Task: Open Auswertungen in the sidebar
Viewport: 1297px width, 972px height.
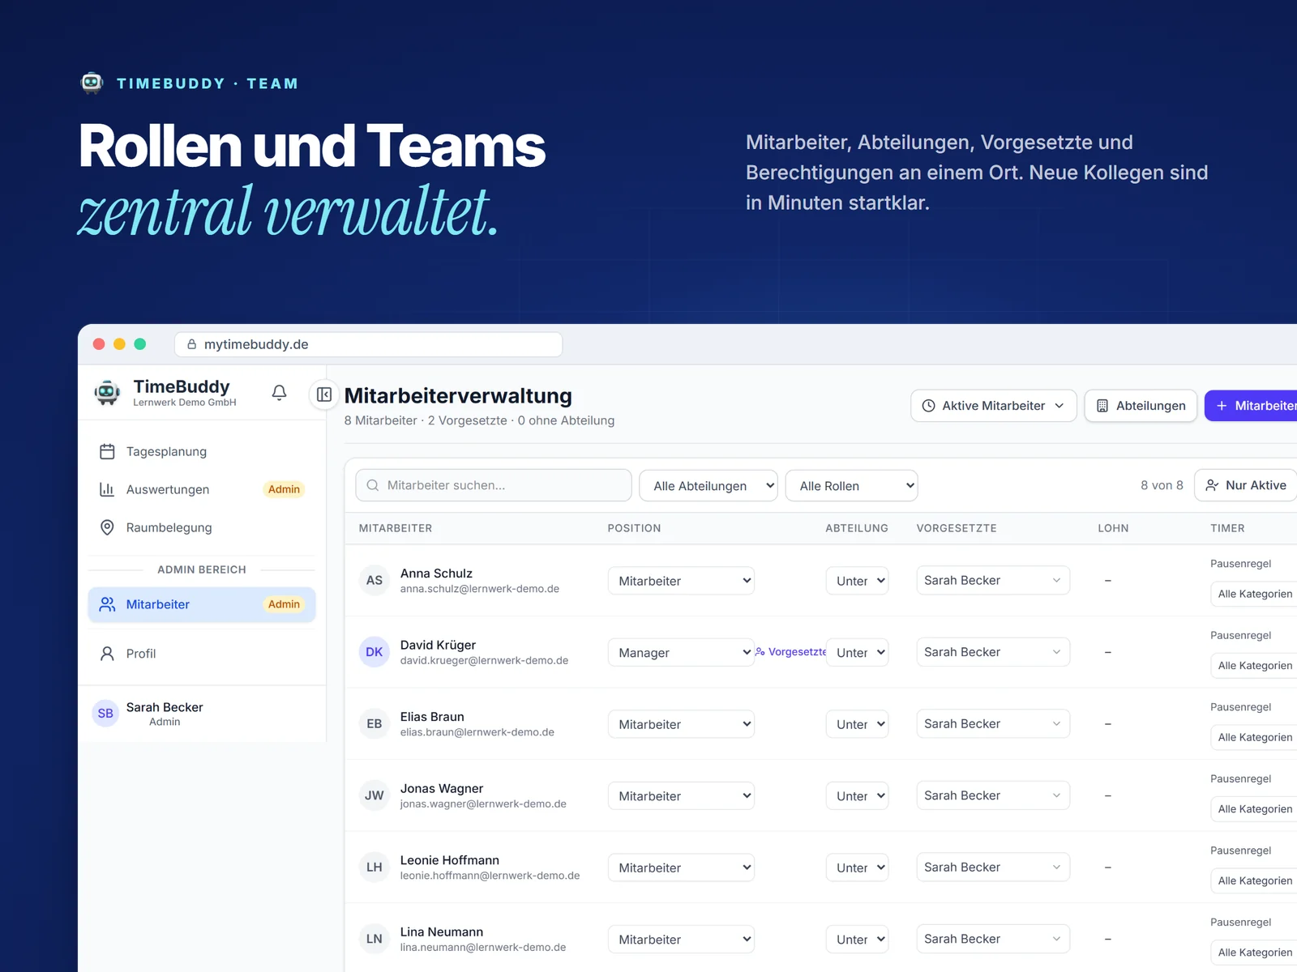Action: pyautogui.click(x=201, y=489)
